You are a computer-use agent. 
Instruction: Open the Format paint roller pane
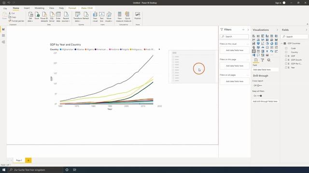click(262, 60)
